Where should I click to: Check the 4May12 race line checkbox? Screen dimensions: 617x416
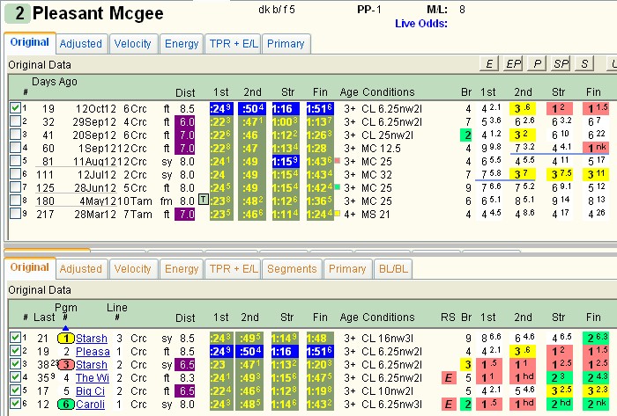coord(15,201)
